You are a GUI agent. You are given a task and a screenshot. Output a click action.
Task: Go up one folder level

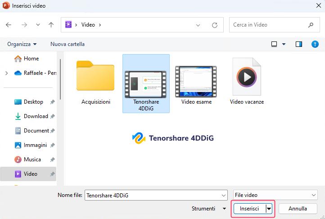coord(51,25)
